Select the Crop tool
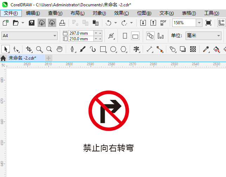The width and height of the screenshot is (226, 177). [29, 49]
